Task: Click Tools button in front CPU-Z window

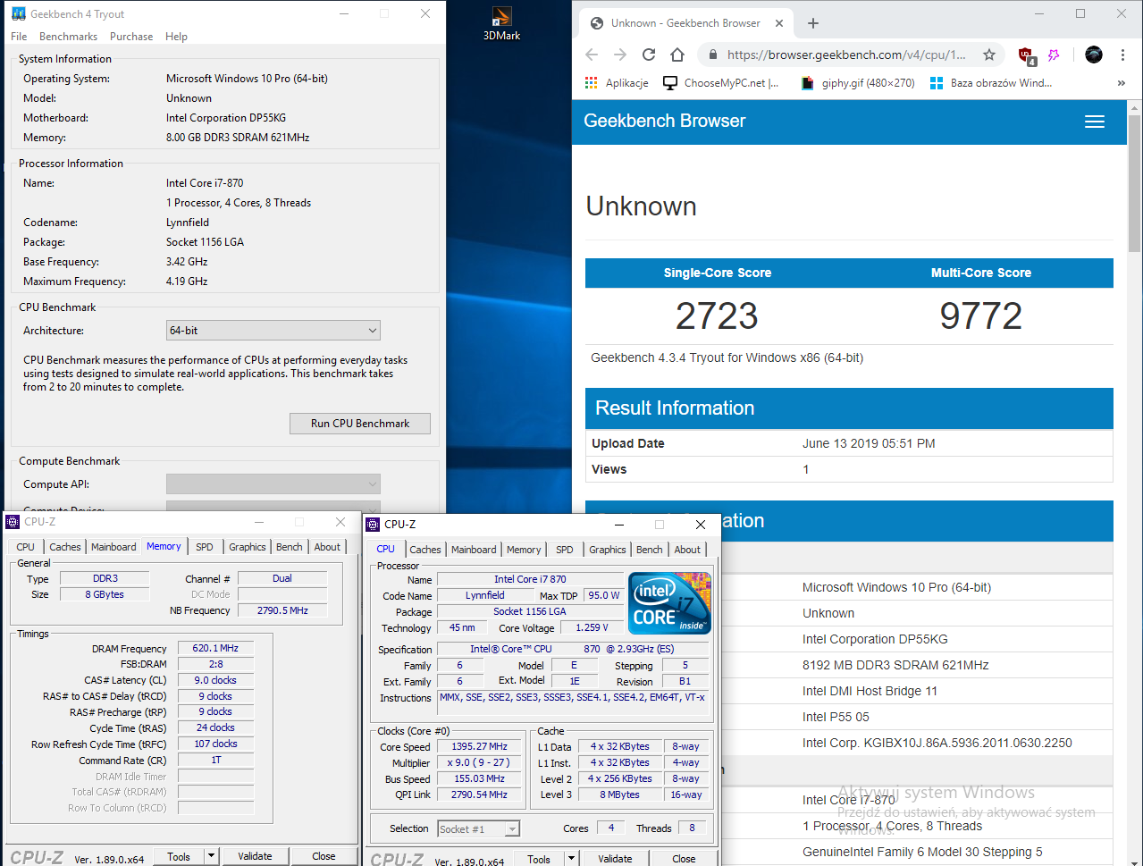Action: [539, 859]
